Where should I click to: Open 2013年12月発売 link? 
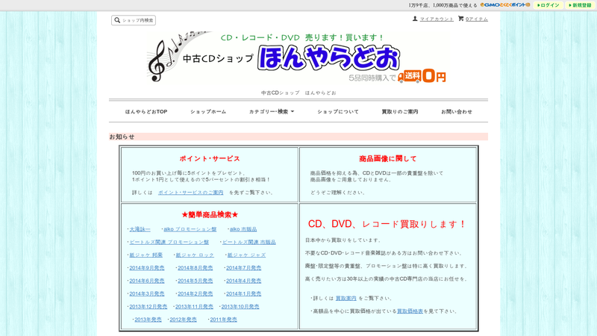click(x=148, y=307)
